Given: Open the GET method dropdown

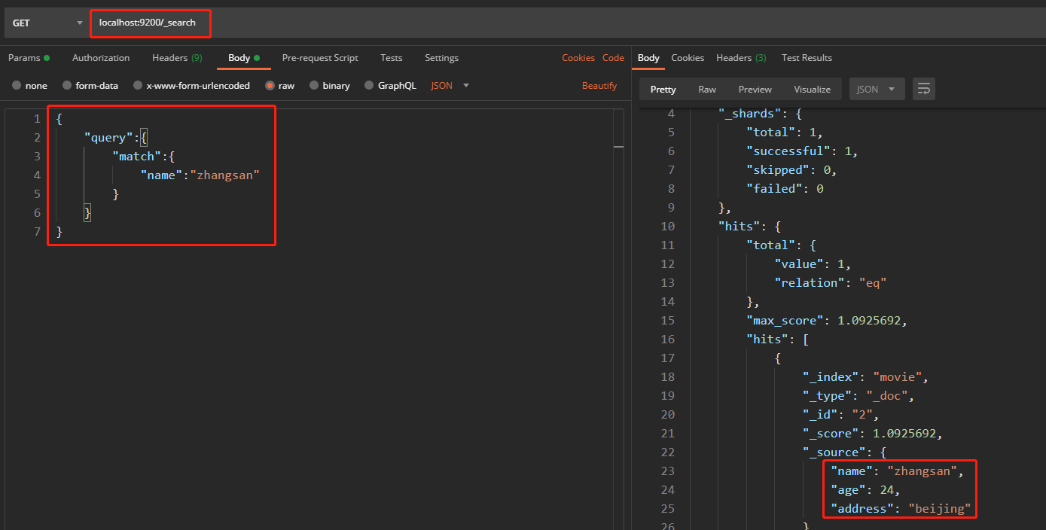Looking at the screenshot, I should click(x=47, y=23).
